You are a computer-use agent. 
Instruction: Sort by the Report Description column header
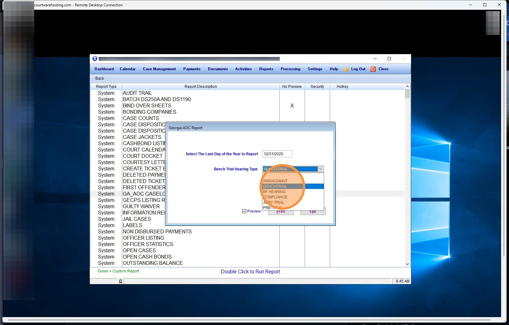(x=201, y=87)
